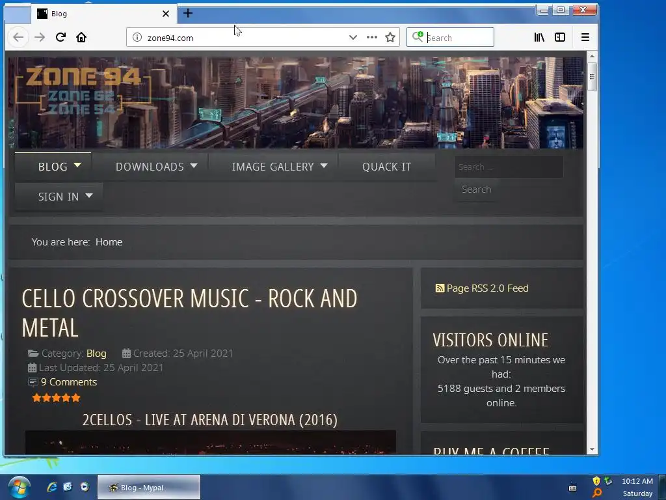Bookmark this page with the star

click(390, 37)
